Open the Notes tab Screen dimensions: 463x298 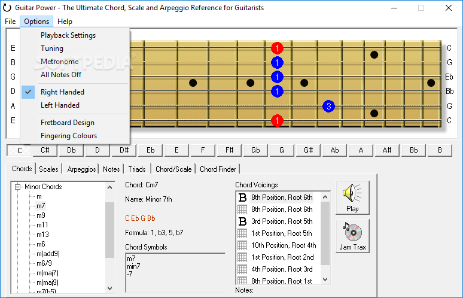pyautogui.click(x=111, y=169)
